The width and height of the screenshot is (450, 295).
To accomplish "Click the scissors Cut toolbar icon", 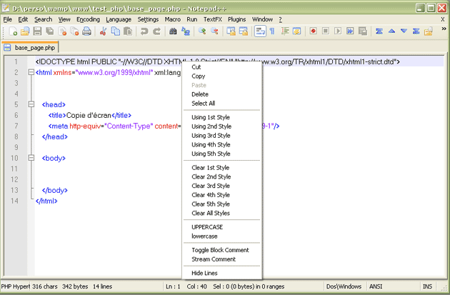I will coord(104,31).
